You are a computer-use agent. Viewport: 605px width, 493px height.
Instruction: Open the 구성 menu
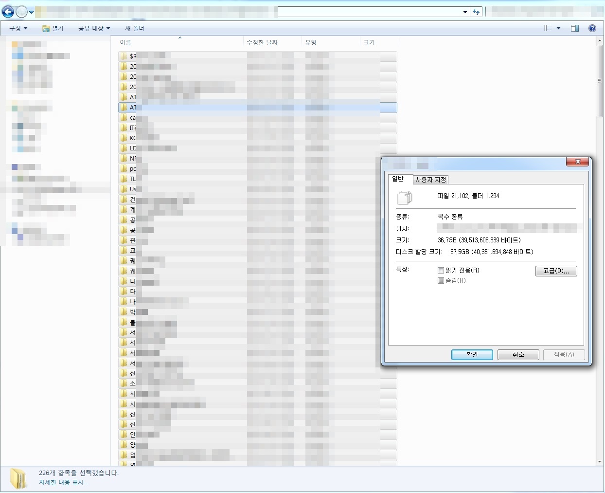tap(18, 28)
